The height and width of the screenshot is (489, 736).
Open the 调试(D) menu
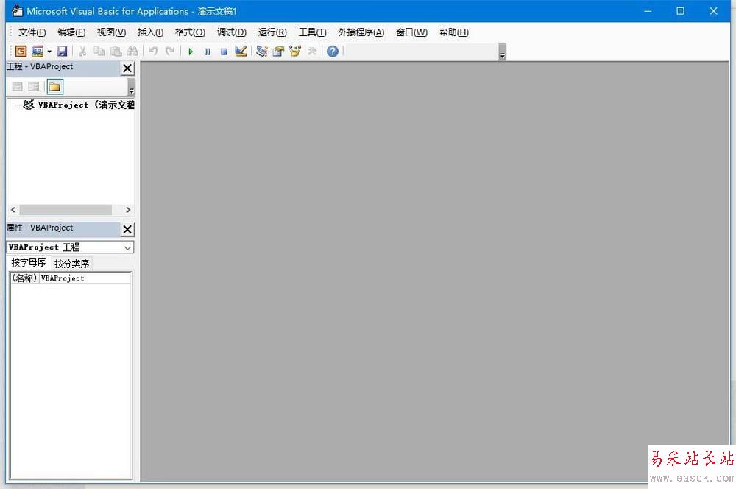(231, 32)
